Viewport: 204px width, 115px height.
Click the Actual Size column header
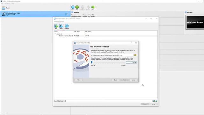point(88,32)
